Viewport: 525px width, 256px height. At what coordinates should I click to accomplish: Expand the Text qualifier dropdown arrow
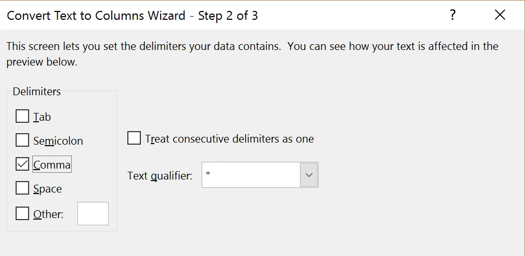309,175
